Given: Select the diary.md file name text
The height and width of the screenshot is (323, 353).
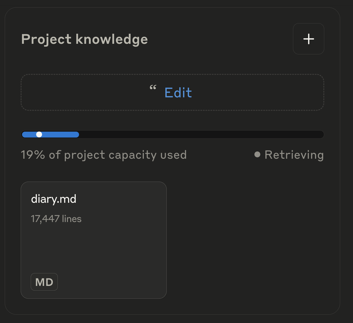Looking at the screenshot, I should coord(54,199).
